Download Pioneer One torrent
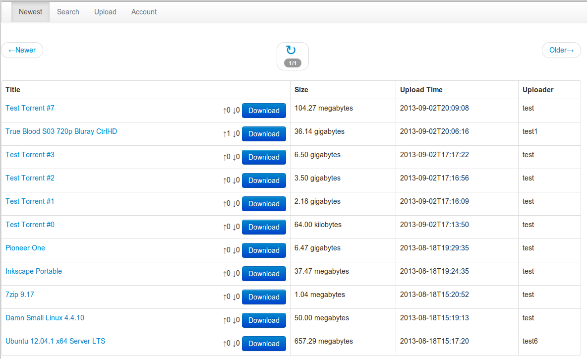Image resolution: width=587 pixels, height=359 pixels. tap(264, 250)
